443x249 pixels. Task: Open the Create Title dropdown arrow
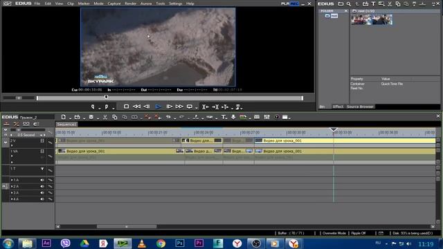click(x=227, y=118)
